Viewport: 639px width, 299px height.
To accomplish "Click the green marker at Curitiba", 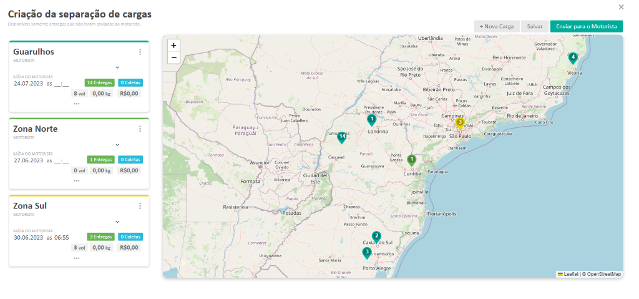I will tap(411, 160).
